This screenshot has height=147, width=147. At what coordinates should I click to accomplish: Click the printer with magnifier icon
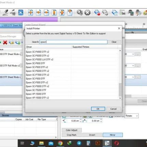click(138, 12)
